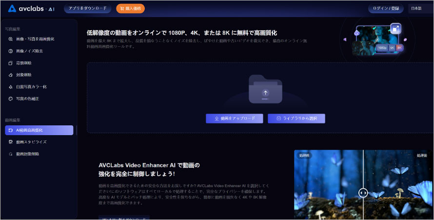Open the AI動画高画質化 menu item
The height and width of the screenshot is (220, 434).
pyautogui.click(x=39, y=130)
